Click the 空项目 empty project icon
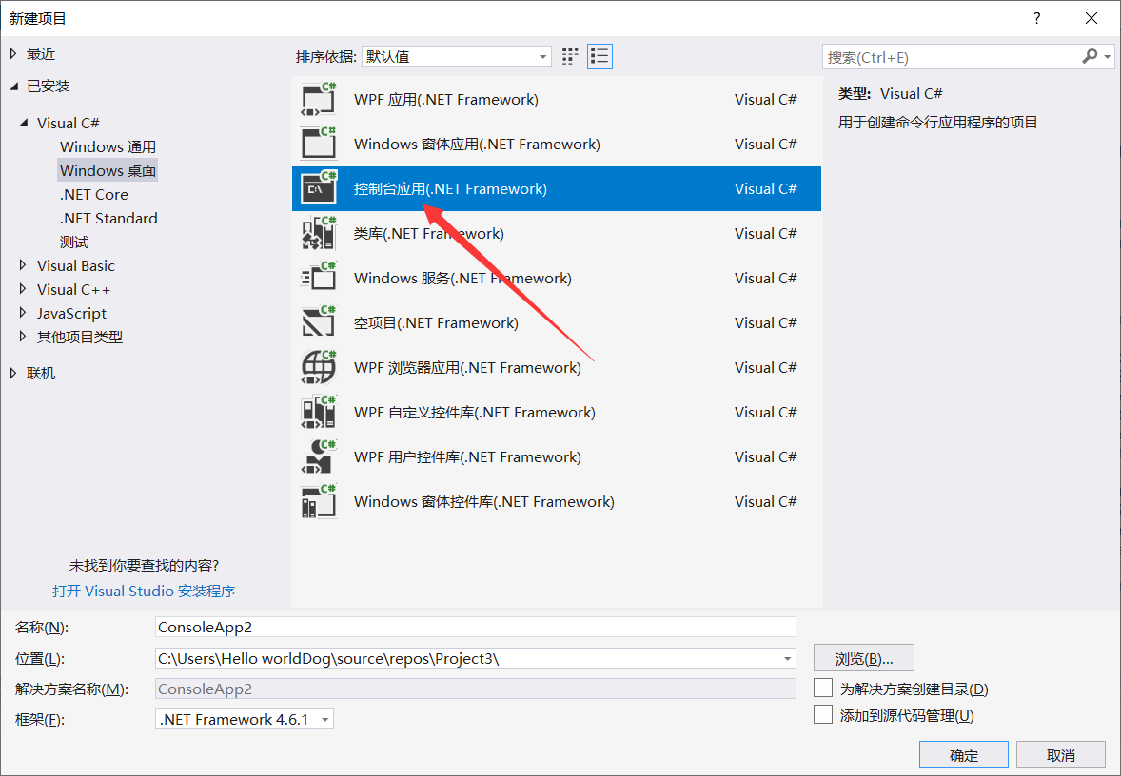This screenshot has height=776, width=1121. click(x=318, y=323)
